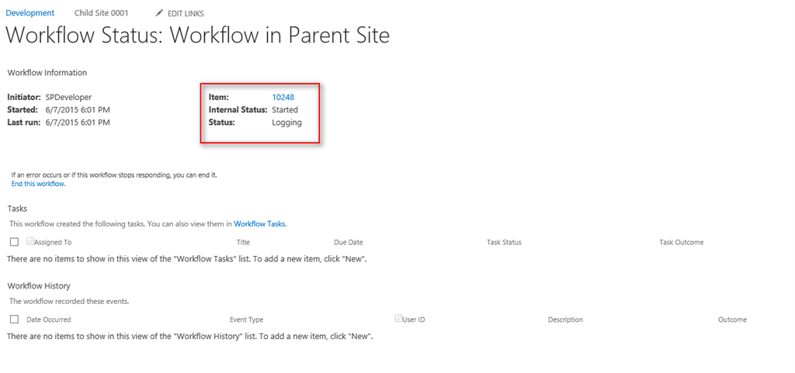
Task: Open the Development site link
Action: point(30,13)
